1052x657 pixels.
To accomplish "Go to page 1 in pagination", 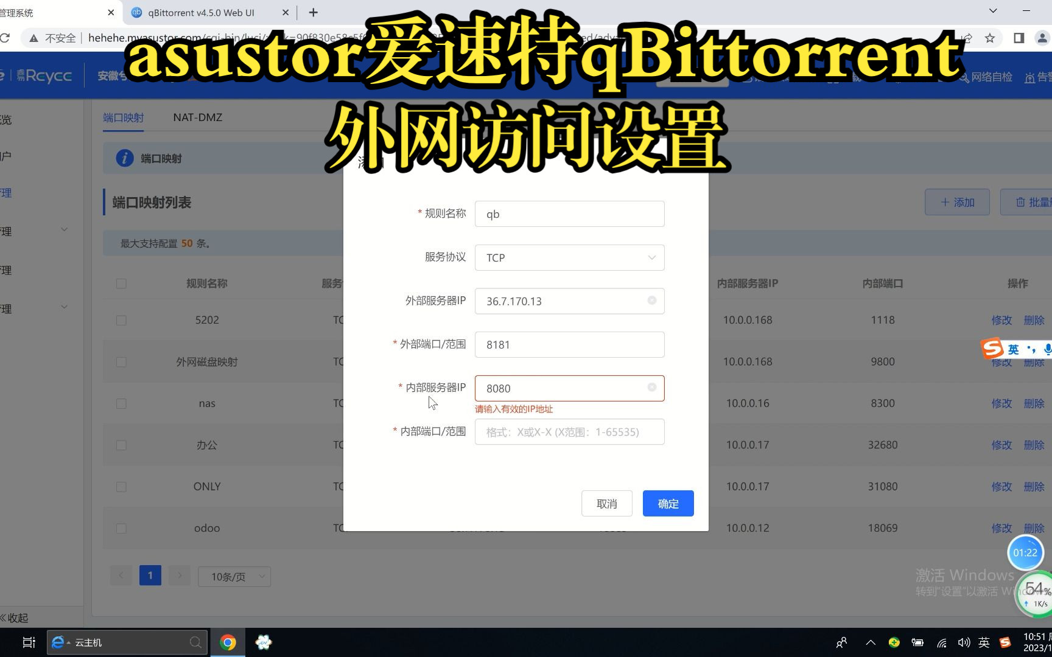I will (150, 575).
